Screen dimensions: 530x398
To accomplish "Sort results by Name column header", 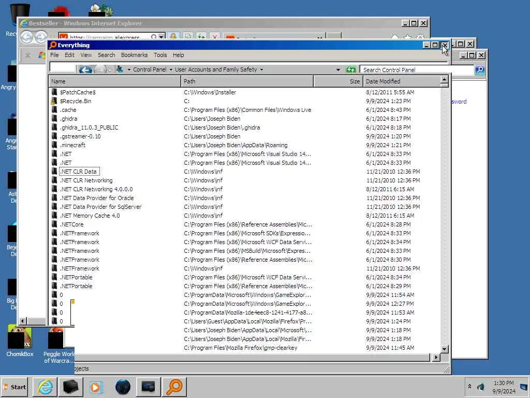I will tap(115, 81).
